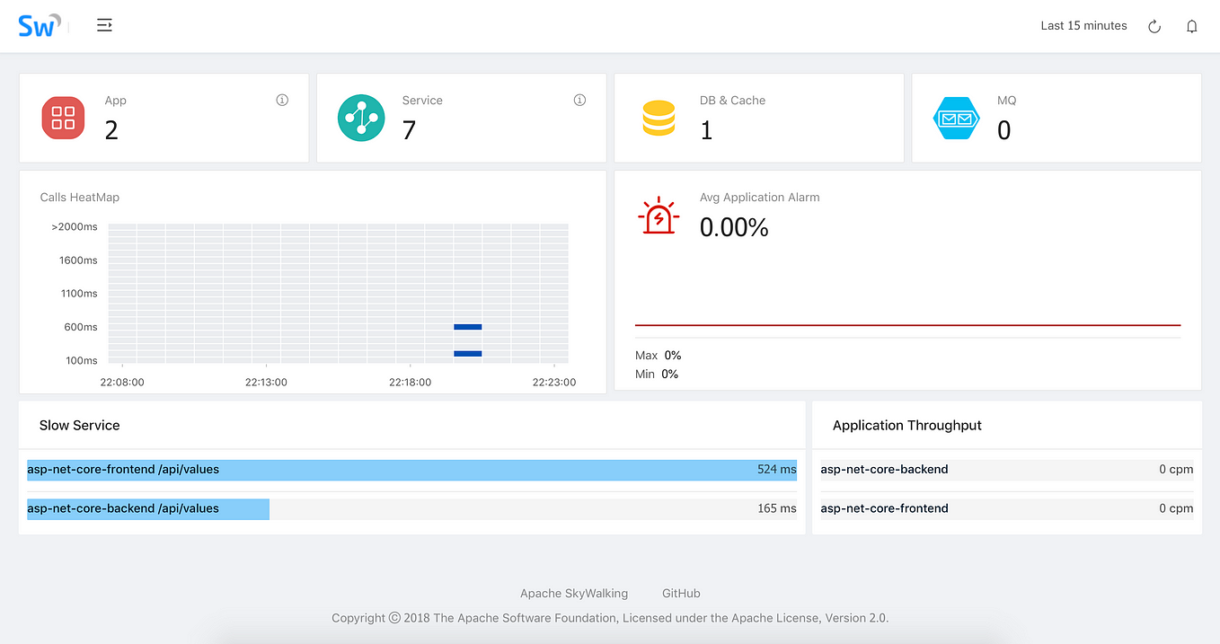Click the Avg Application Alarm 0.00% value
Viewport: 1220px width, 644px height.
[x=734, y=228]
